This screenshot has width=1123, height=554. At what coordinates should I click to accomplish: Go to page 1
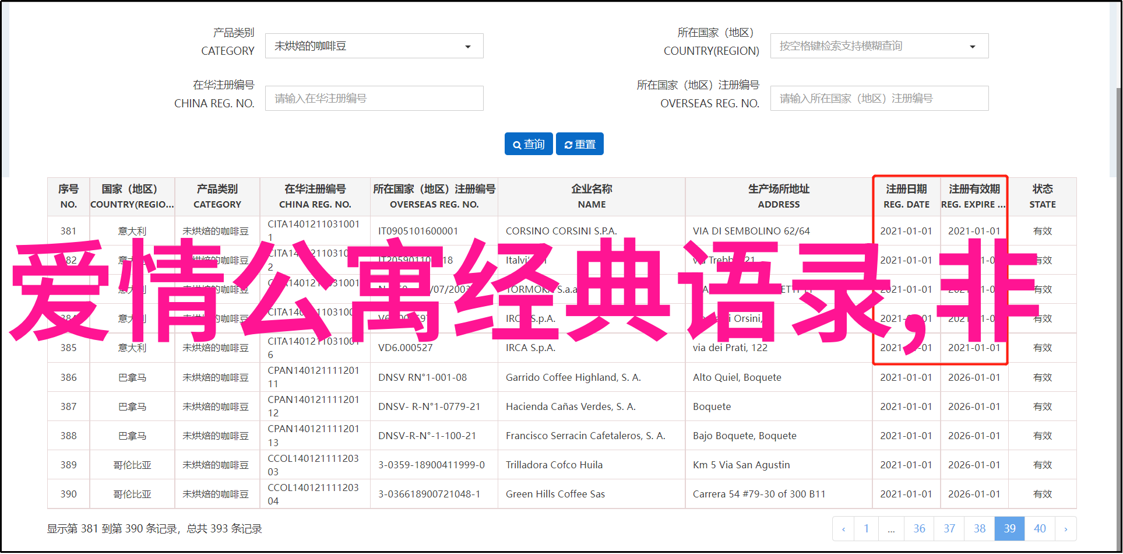point(867,529)
